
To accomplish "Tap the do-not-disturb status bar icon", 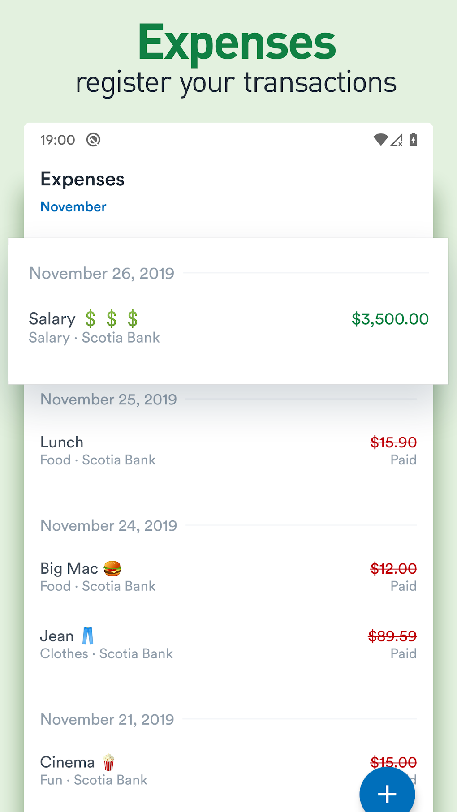I will click(93, 140).
